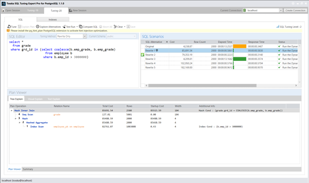Viewport: 309px width, 183px height.
Task: Collapse the Hash Inner Join node
Action: pos(11,111)
